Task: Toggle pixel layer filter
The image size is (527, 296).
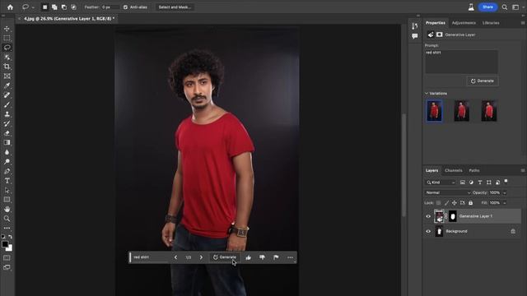Action: tap(463, 183)
